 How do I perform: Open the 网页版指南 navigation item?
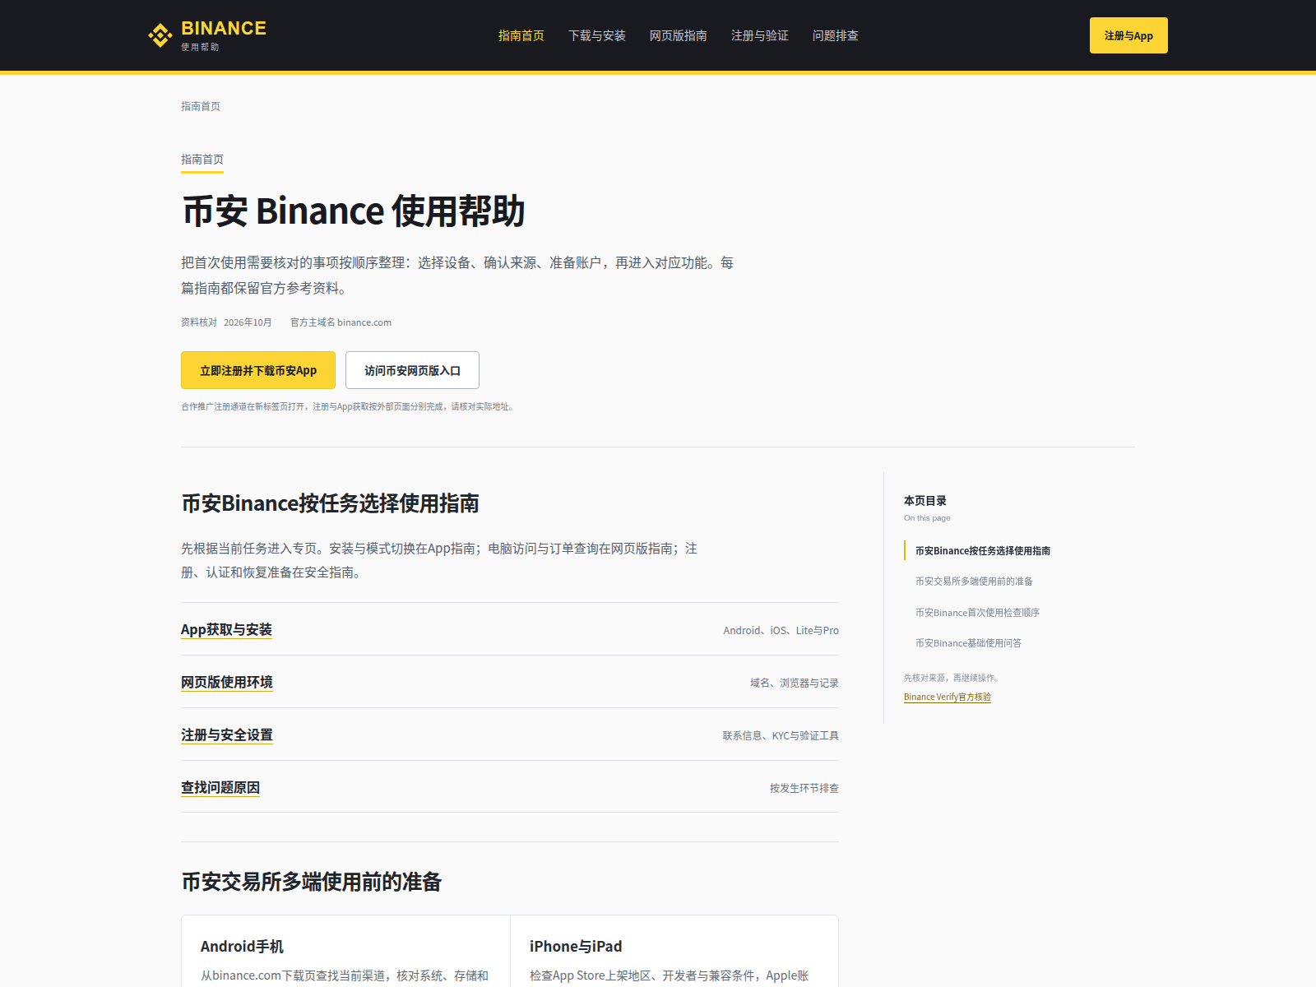pos(679,35)
